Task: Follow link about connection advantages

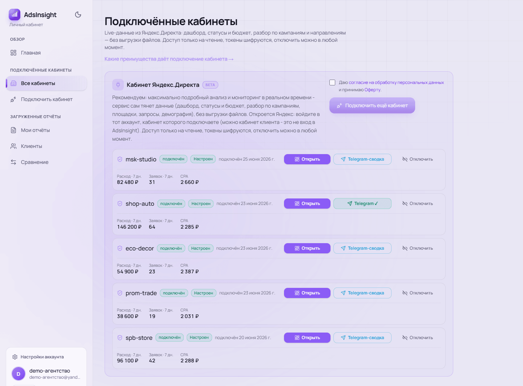Action: tap(169, 59)
